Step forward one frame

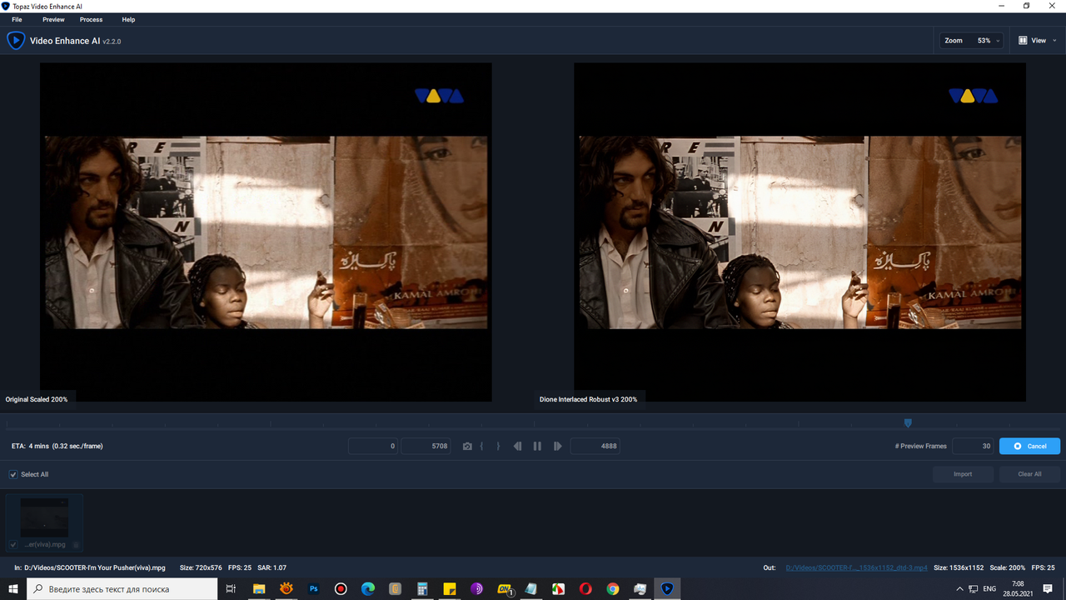coord(557,447)
